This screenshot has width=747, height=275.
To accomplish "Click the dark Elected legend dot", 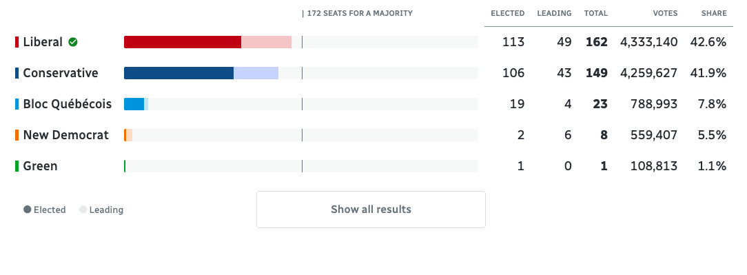I will [28, 210].
